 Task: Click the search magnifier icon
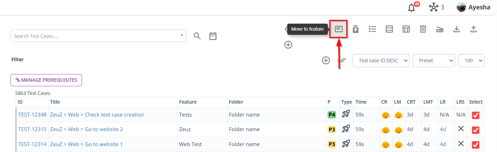point(197,36)
